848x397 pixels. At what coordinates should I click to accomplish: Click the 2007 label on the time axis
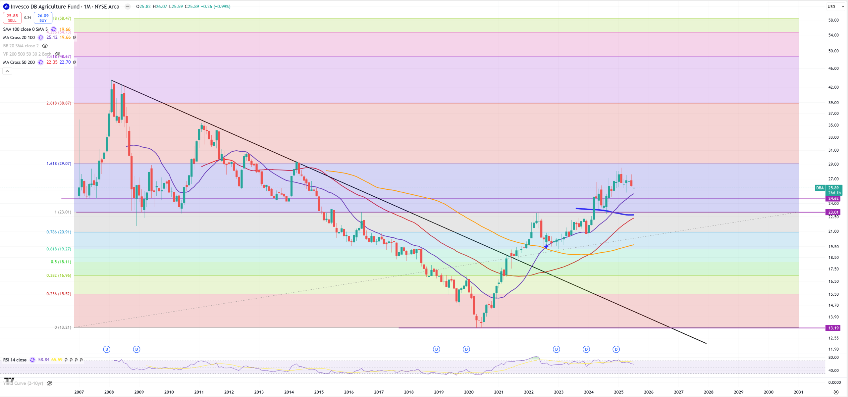click(79, 392)
